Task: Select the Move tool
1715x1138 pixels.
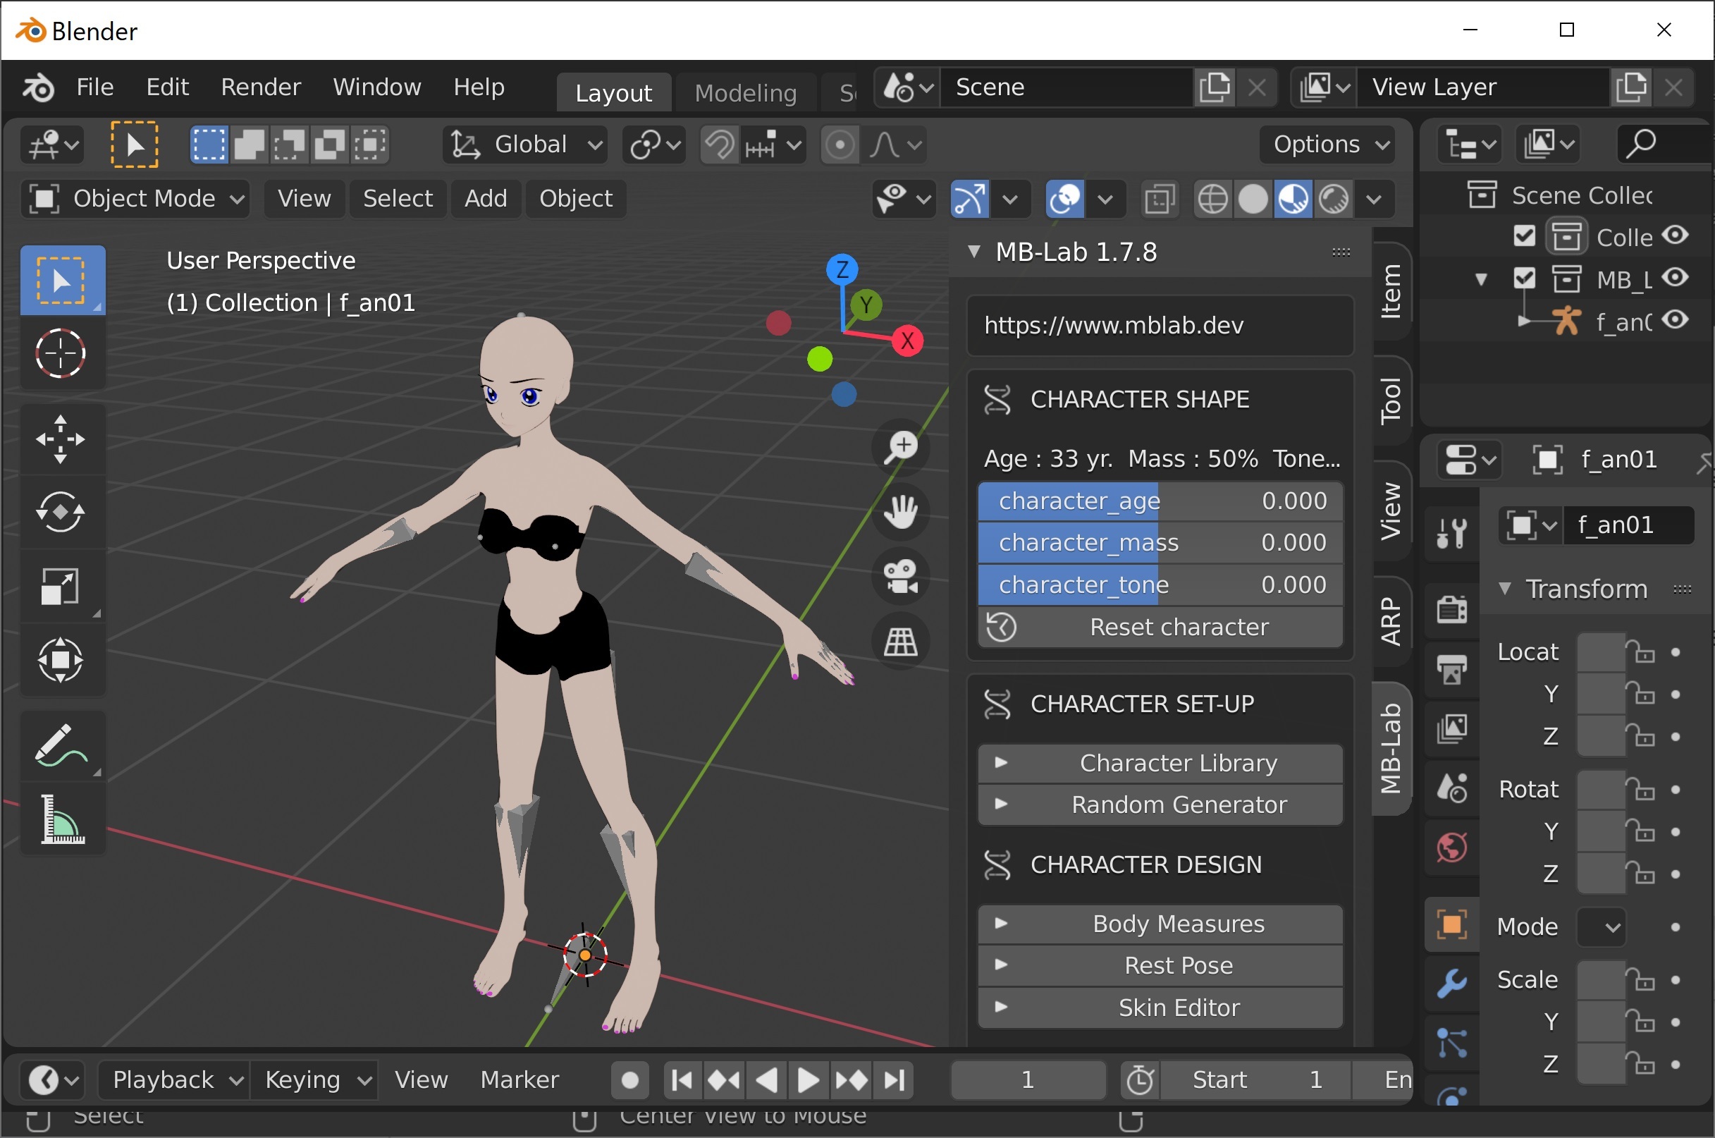Action: click(61, 439)
